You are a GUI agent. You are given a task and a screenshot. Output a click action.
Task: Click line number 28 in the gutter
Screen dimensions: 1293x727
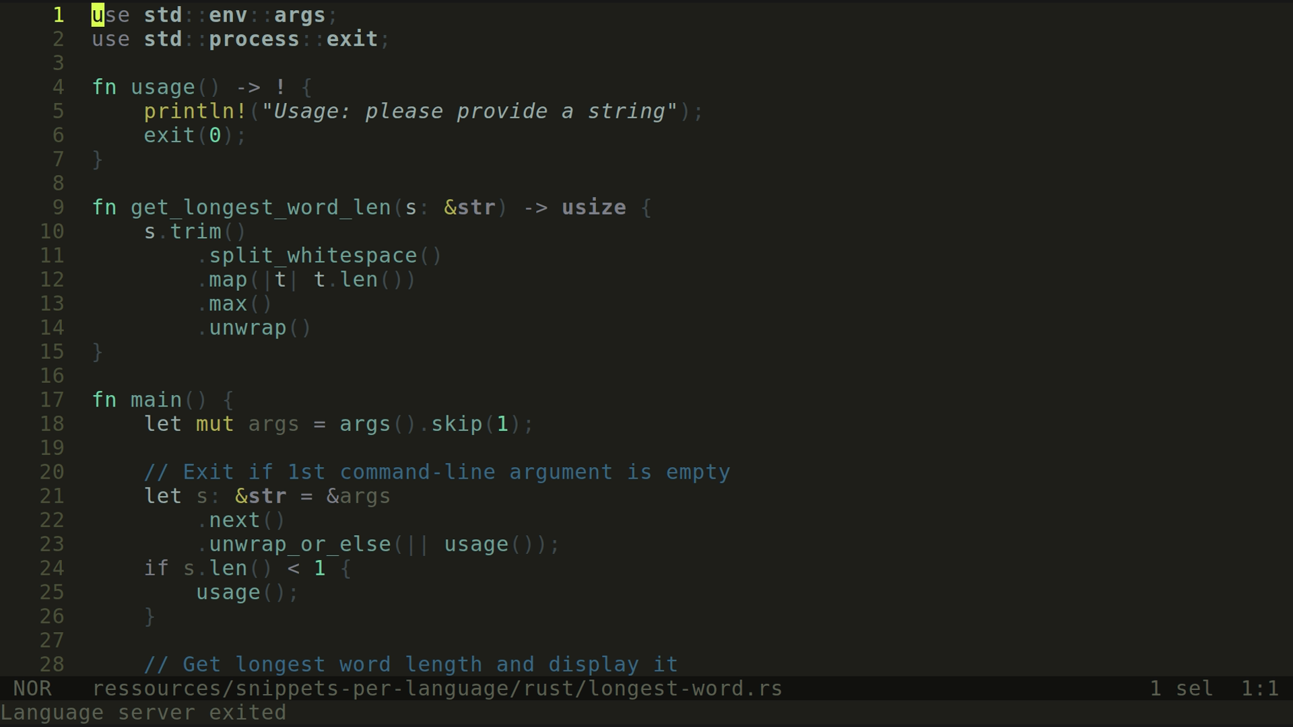pyautogui.click(x=52, y=664)
